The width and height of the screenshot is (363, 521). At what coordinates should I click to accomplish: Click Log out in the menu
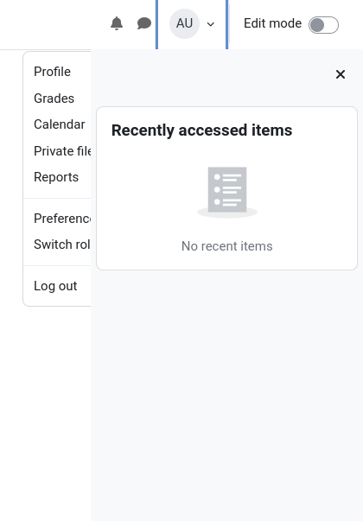[x=57, y=286]
